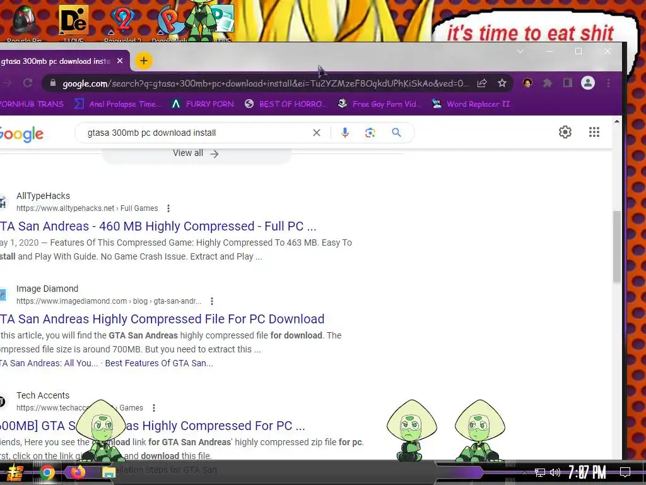646x485 pixels.
Task: Open File Explorer from the taskbar
Action: 109,472
